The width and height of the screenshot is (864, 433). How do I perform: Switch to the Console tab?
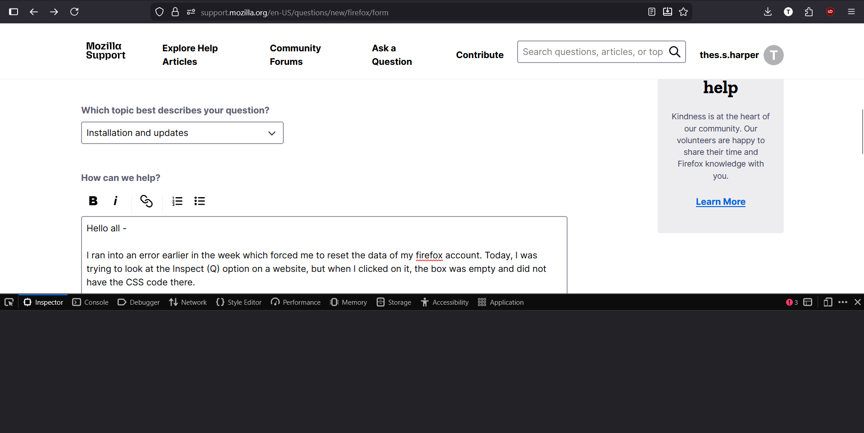91,302
